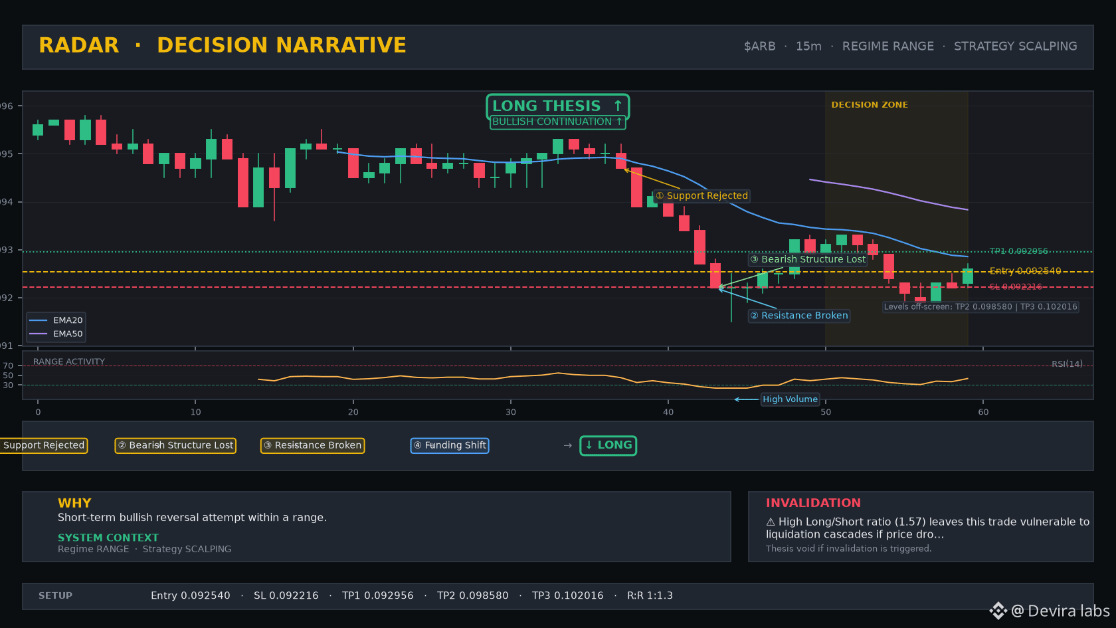Click TP1 0.092956 in the SETUP bar

tap(378, 595)
